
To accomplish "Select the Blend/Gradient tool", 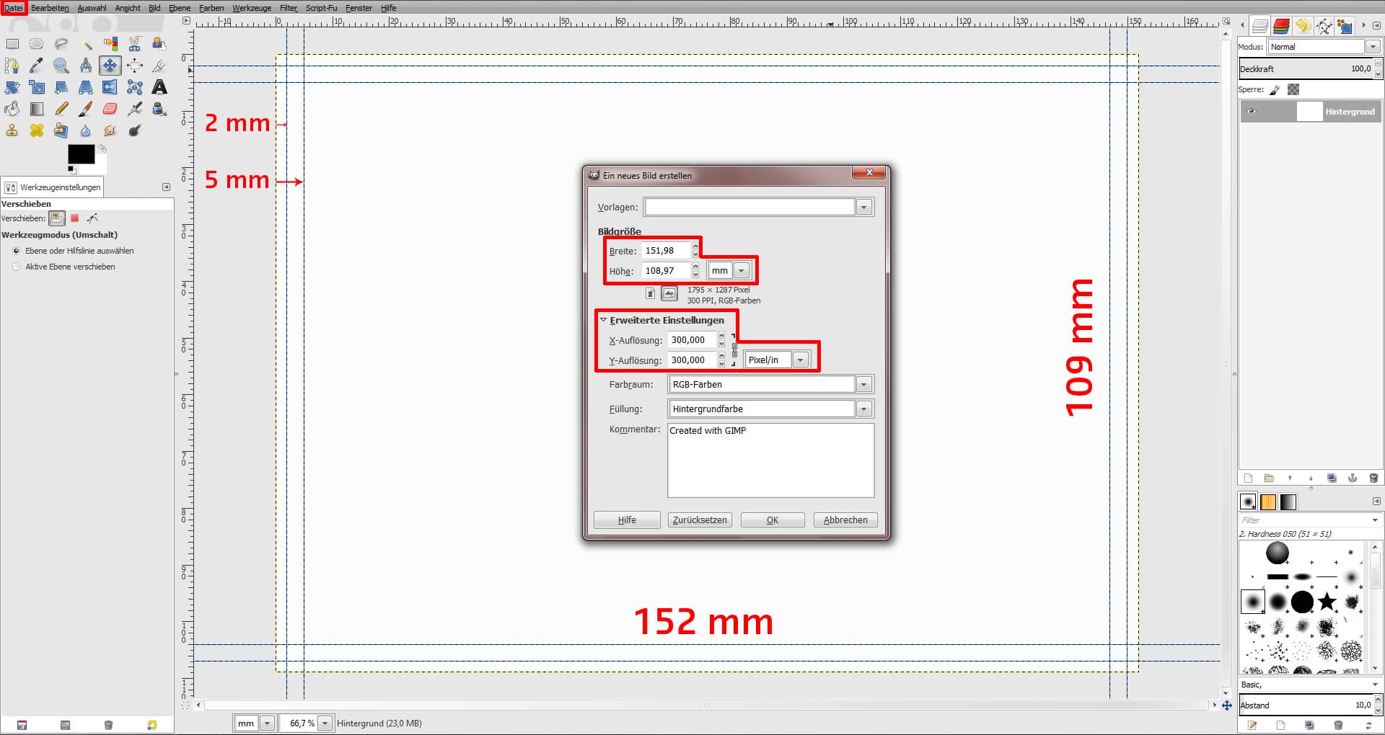I will click(x=36, y=109).
